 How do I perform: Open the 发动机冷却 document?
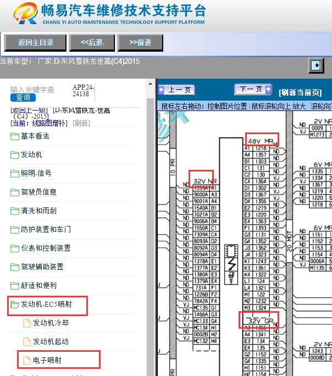(51, 323)
